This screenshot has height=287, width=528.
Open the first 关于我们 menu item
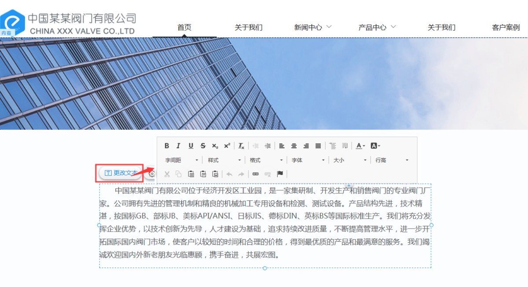coord(249,27)
